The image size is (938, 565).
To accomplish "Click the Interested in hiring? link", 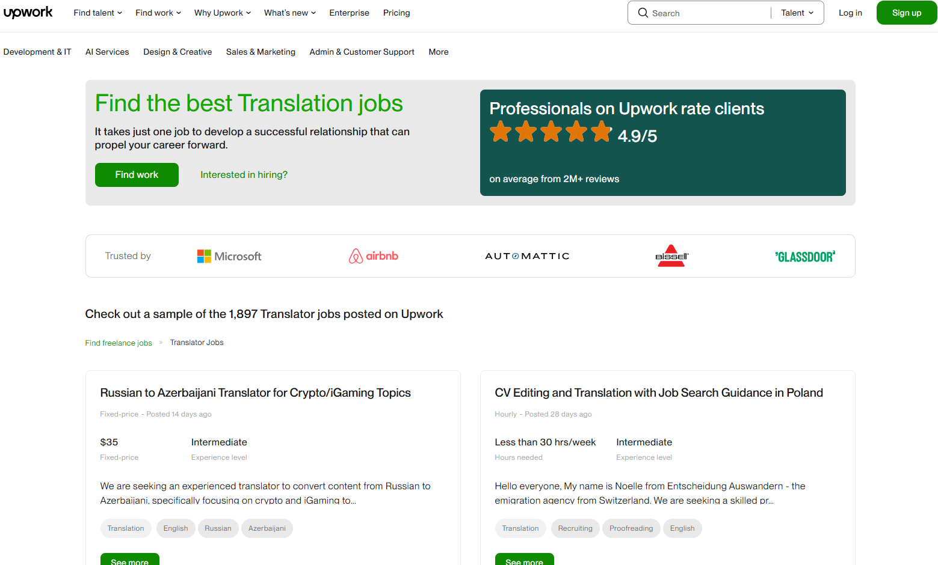I will pos(244,175).
